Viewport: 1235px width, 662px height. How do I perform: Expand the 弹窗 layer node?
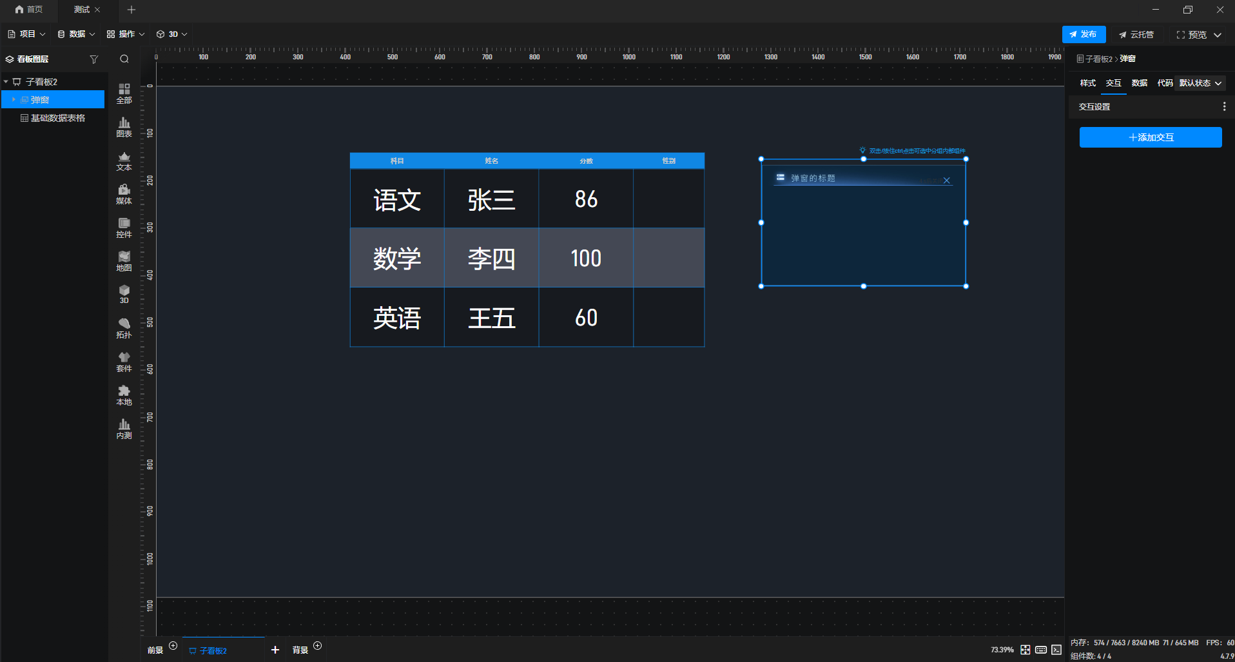(14, 100)
